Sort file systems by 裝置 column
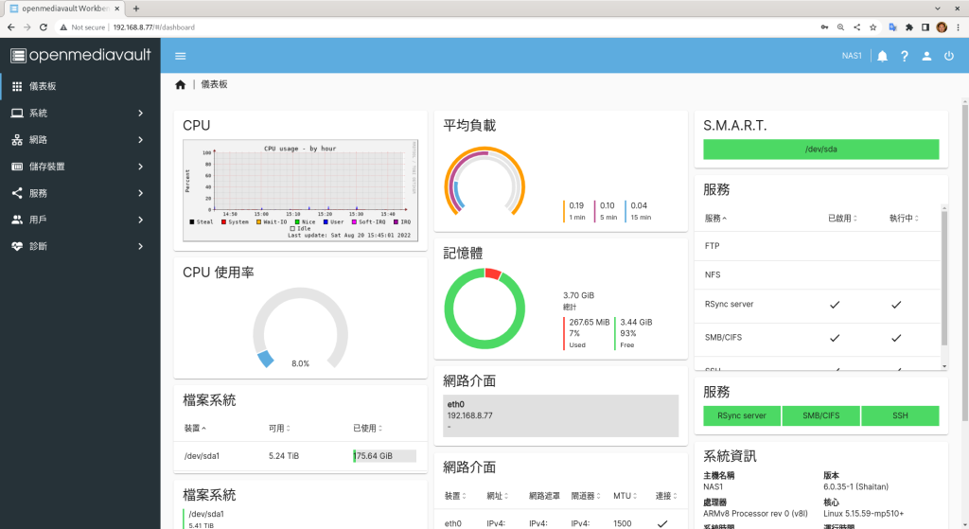 (x=196, y=429)
